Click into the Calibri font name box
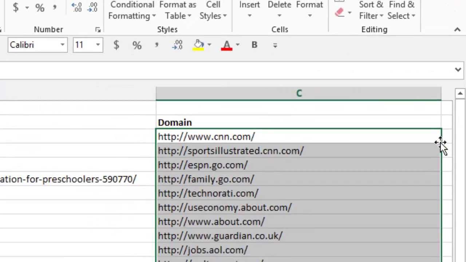Screen dimensions: 466x262 tap(33, 45)
